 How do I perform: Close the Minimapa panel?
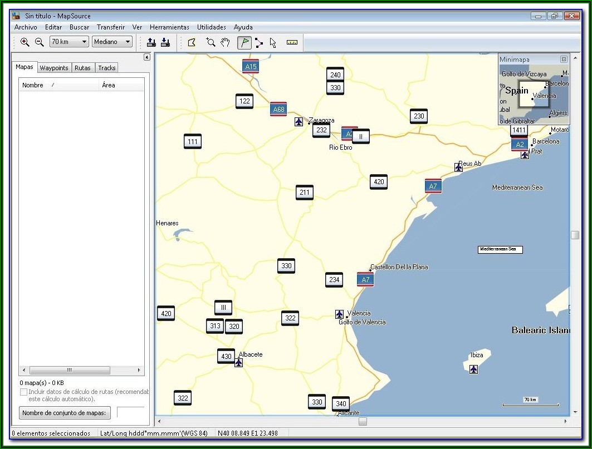[x=564, y=59]
